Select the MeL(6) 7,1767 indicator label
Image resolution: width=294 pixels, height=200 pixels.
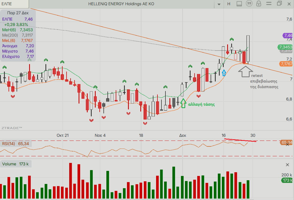(x=17, y=40)
